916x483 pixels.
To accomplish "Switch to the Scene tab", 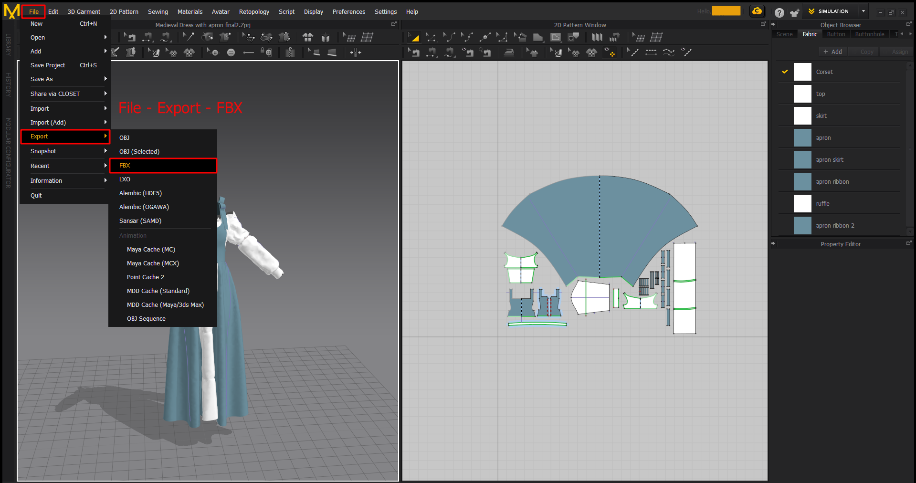I will click(x=784, y=34).
